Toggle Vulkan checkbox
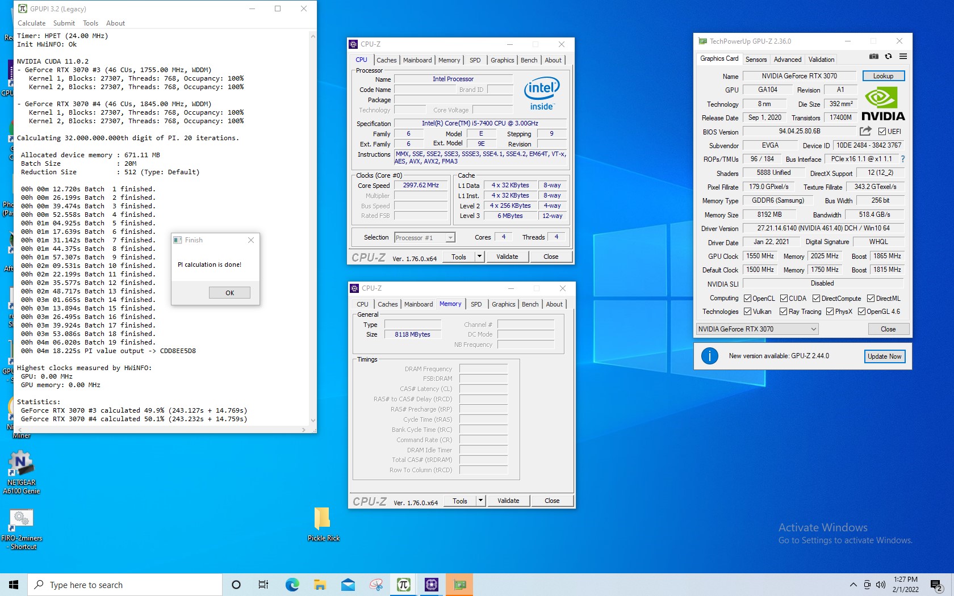Viewport: 954px width, 596px height. tap(747, 312)
